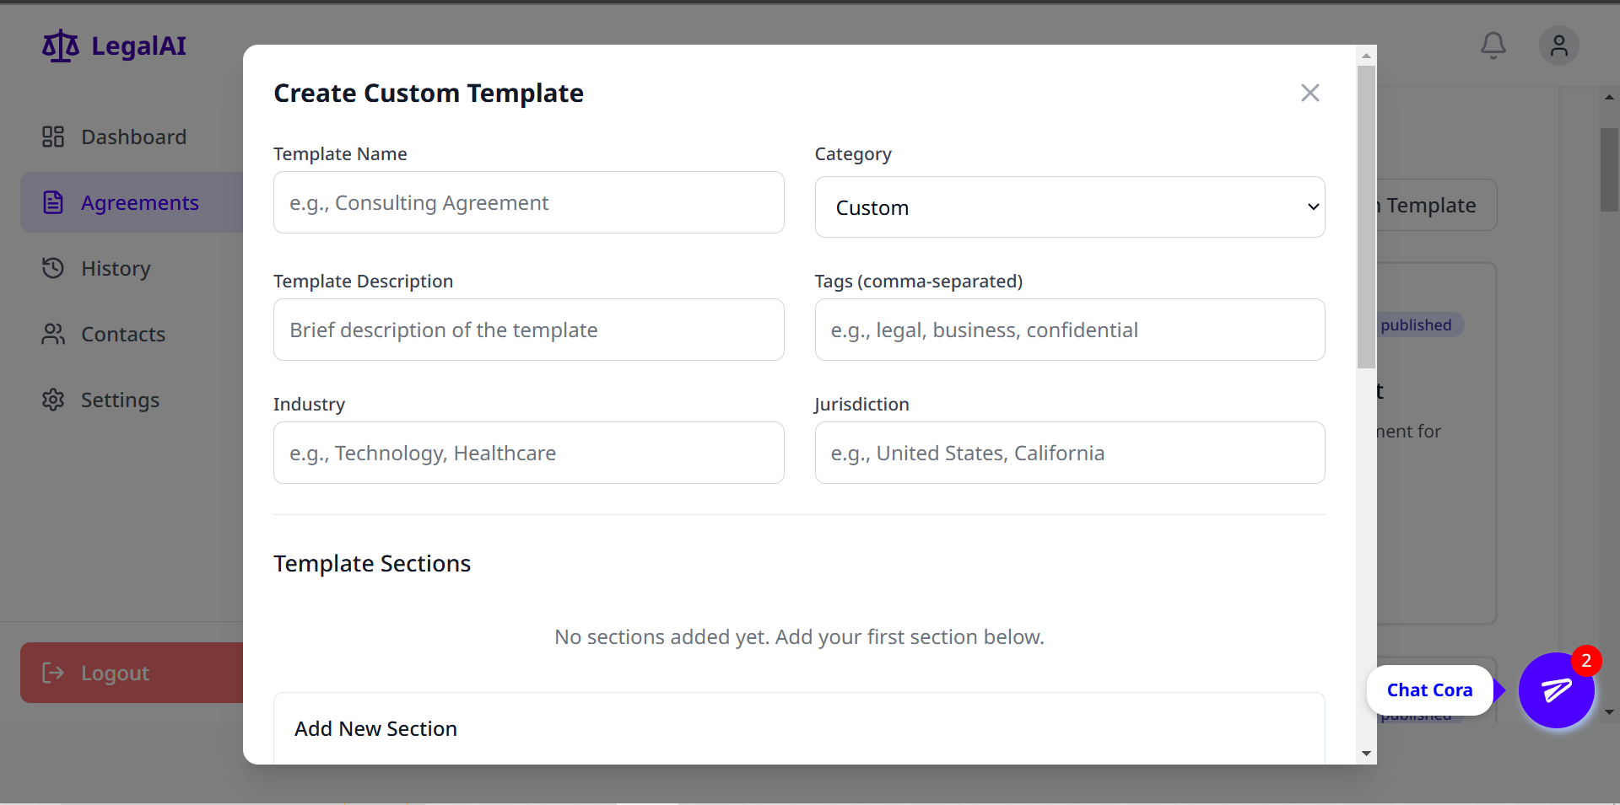Click the Dashboard grid icon
The width and height of the screenshot is (1620, 805).
pos(53,137)
